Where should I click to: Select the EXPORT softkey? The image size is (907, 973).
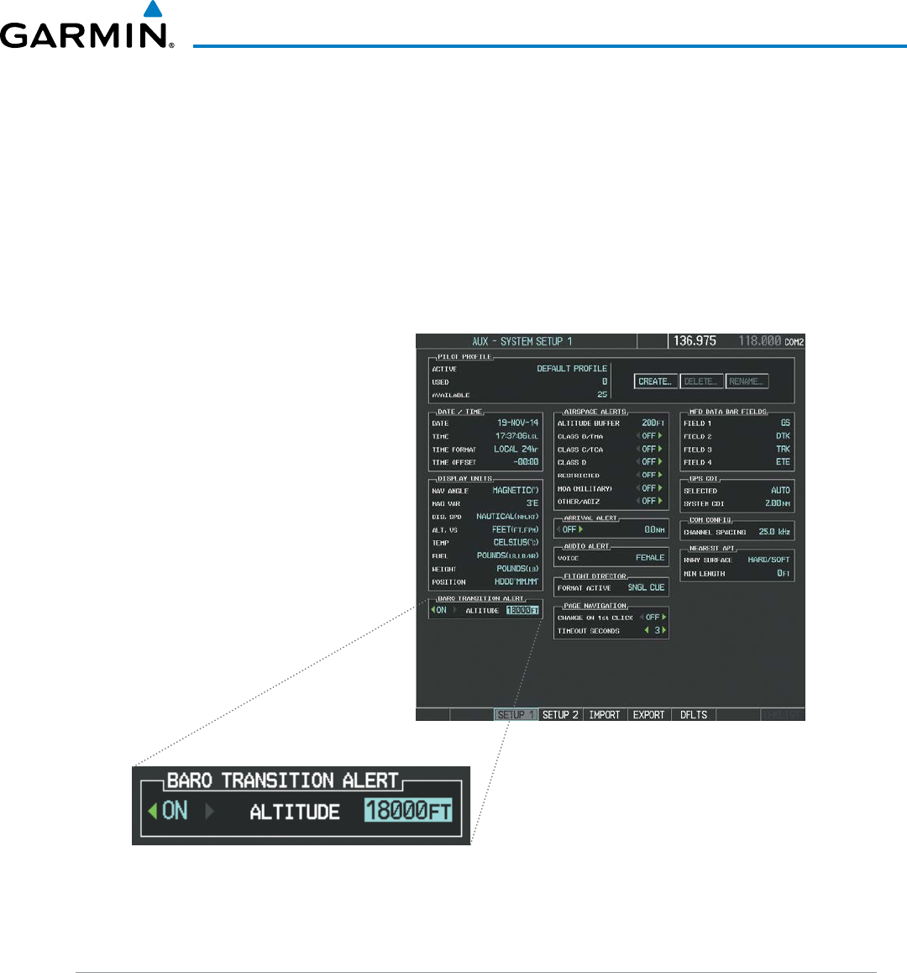point(648,715)
